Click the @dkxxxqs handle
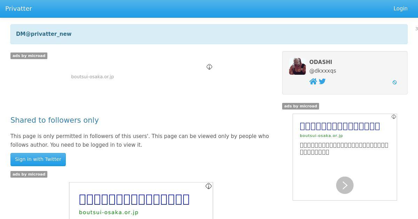The image size is (418, 219). pyautogui.click(x=323, y=71)
